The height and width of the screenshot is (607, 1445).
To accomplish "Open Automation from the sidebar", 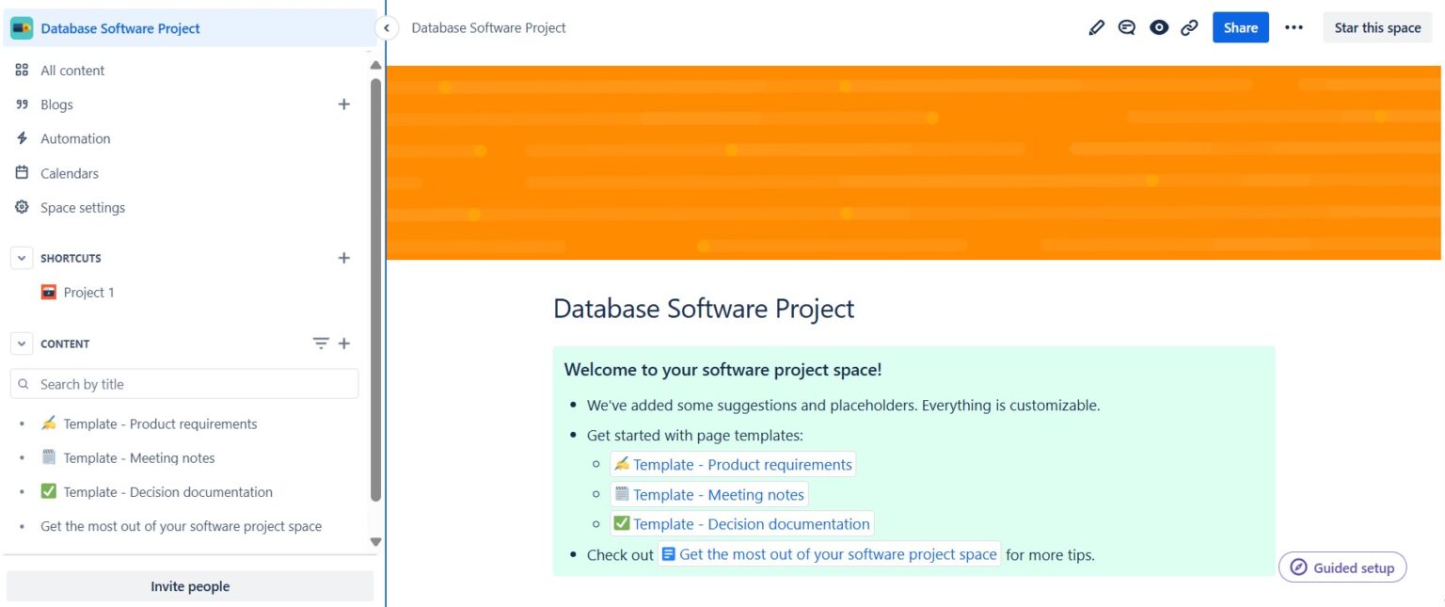I will [x=74, y=138].
